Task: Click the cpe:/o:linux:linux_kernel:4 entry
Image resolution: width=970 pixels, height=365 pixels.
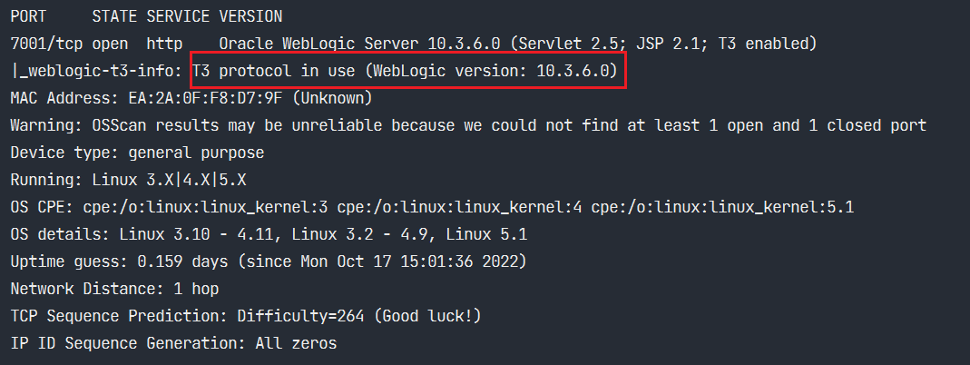Action: click(x=459, y=207)
